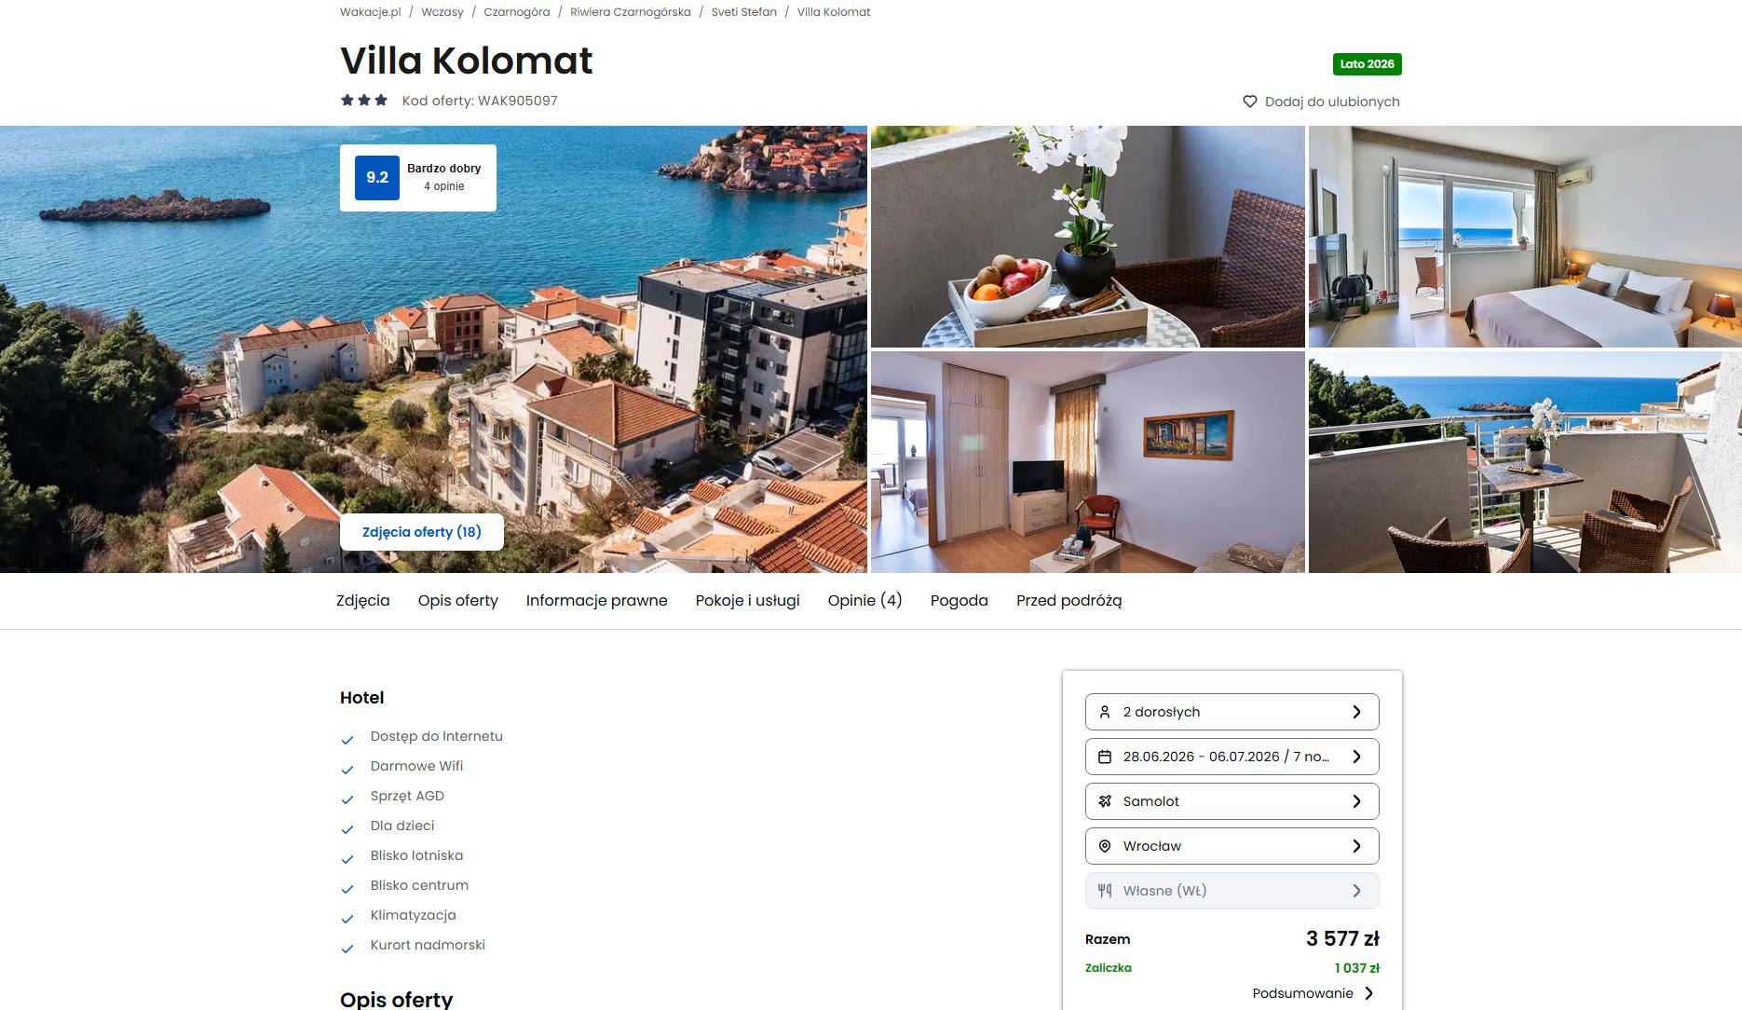1742x1010 pixels.
Task: Select the Opinie (4) tab
Action: [865, 601]
